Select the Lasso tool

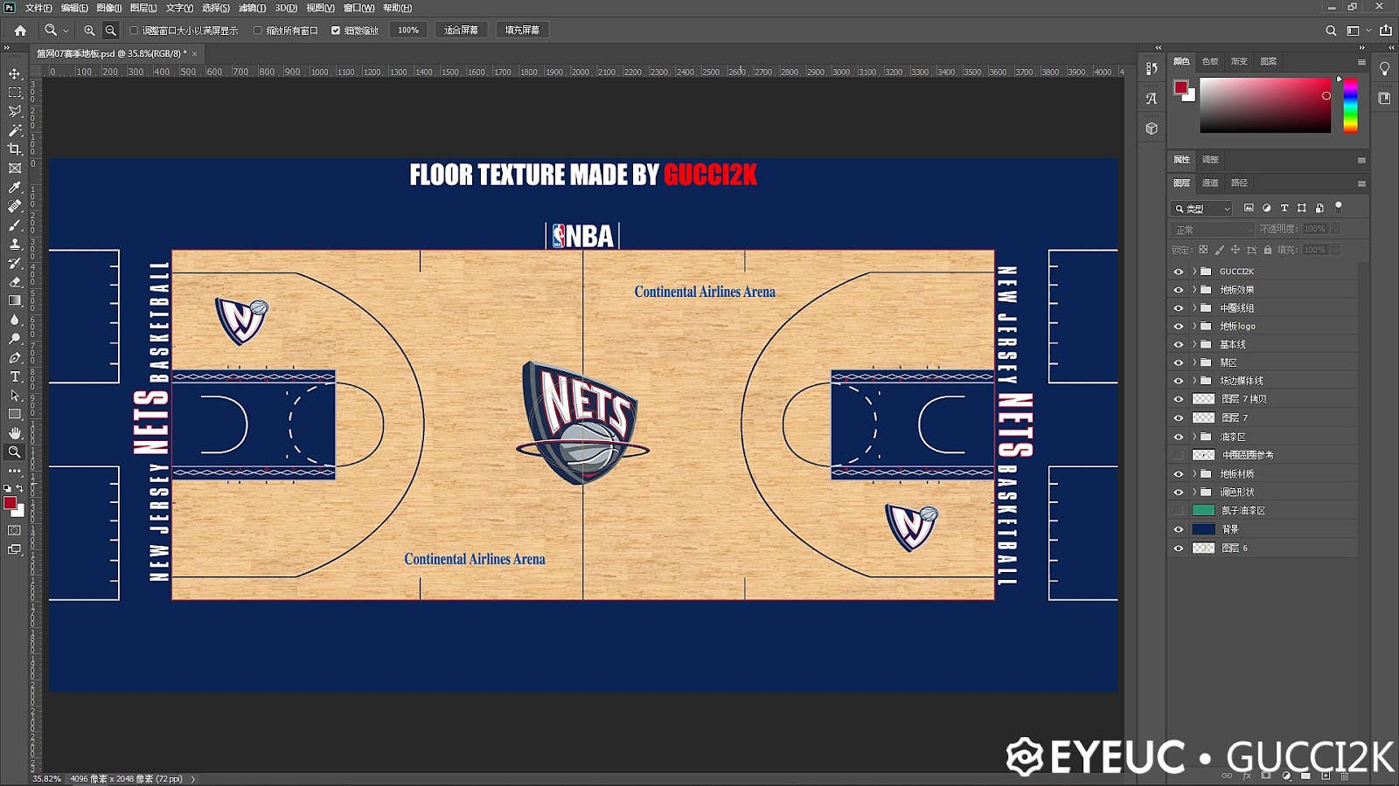pos(15,111)
